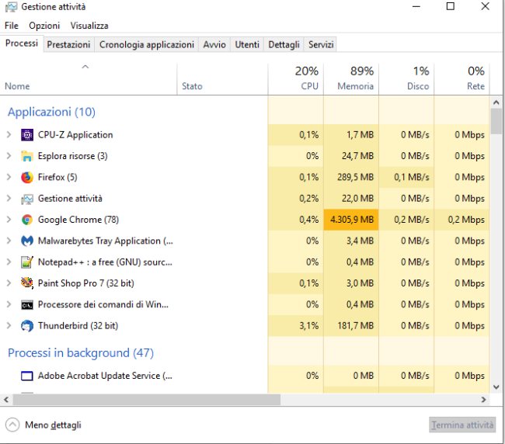Screen dimensions: 505x444
Task: Open the Visualizza menu
Action: pos(89,26)
